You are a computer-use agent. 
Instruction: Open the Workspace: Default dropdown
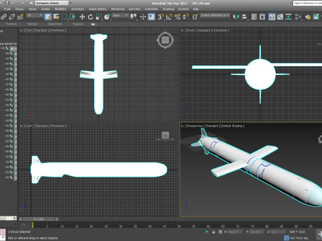pyautogui.click(x=52, y=3)
